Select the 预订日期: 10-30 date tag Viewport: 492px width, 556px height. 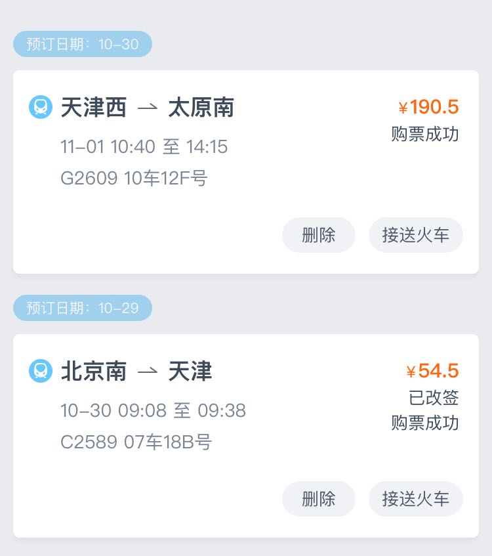click(x=83, y=44)
